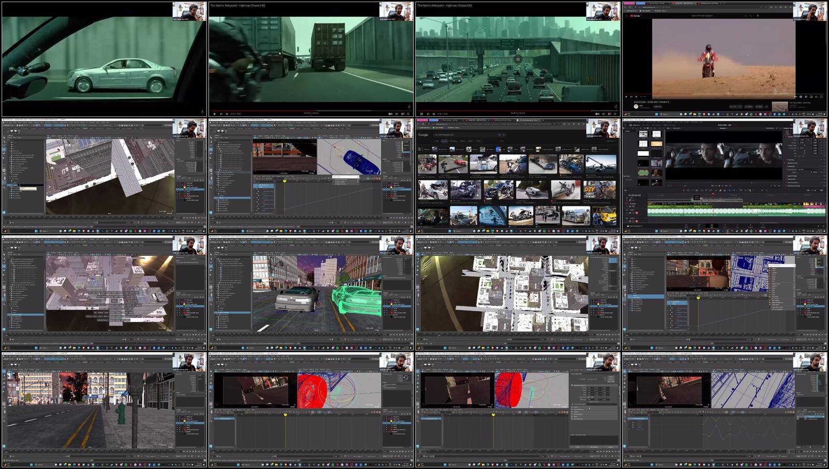Pause the Matrix skyline video from control bar

click(422, 114)
